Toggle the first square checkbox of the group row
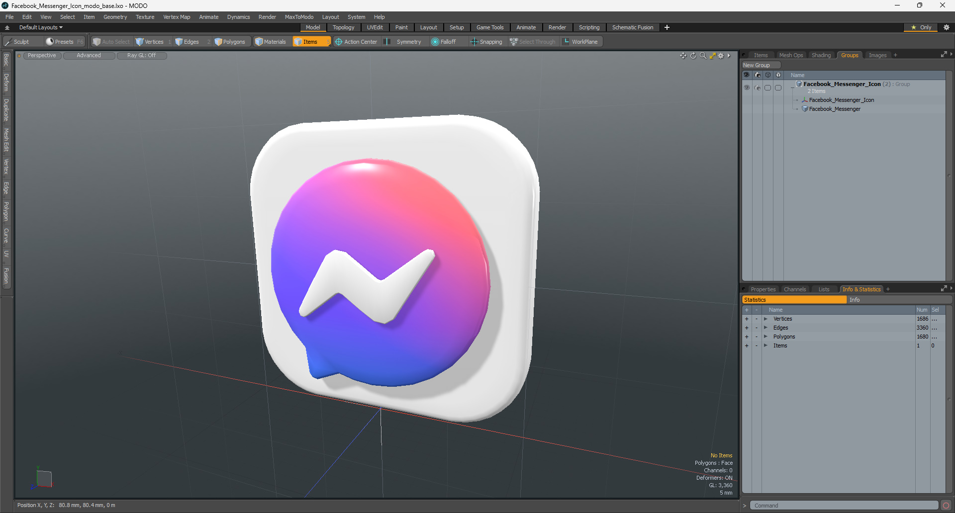Image resolution: width=955 pixels, height=513 pixels. click(767, 87)
